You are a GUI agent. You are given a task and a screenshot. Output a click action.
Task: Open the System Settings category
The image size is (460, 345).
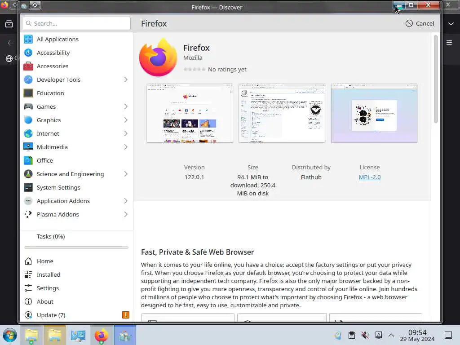pyautogui.click(x=76, y=187)
